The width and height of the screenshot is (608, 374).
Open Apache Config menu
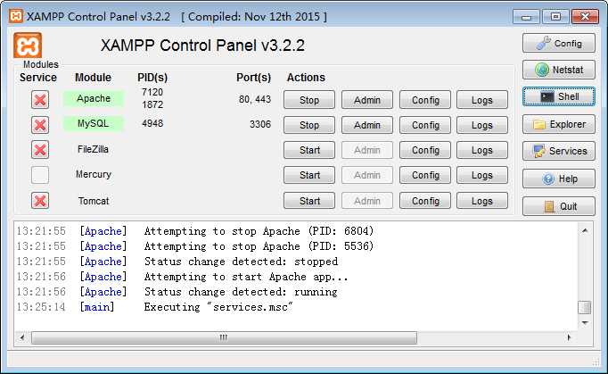pyautogui.click(x=425, y=100)
